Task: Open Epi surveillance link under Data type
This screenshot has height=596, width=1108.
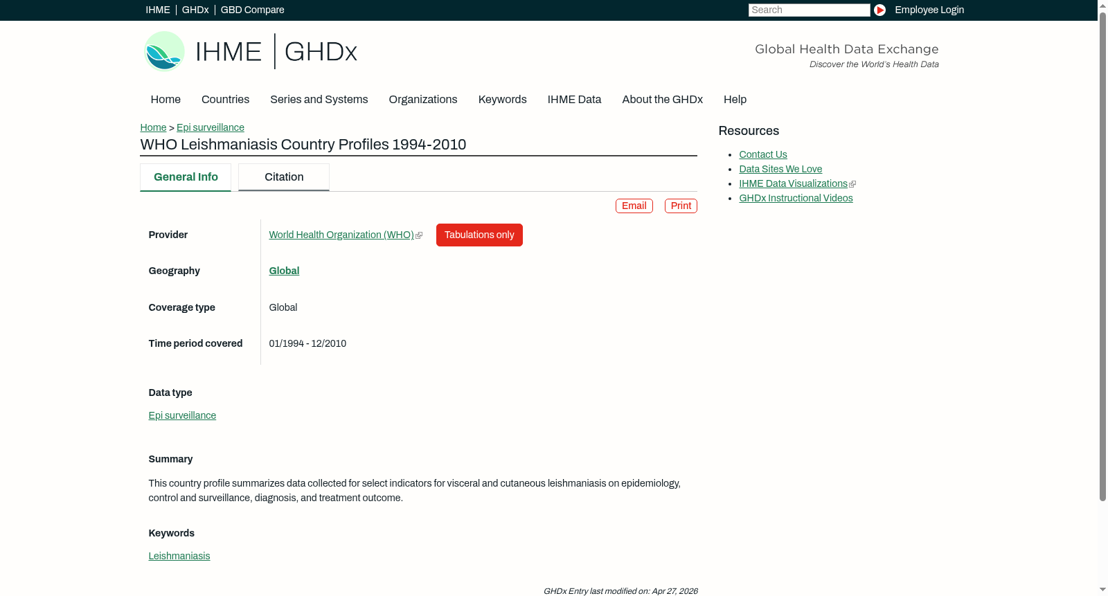Action: point(182,415)
